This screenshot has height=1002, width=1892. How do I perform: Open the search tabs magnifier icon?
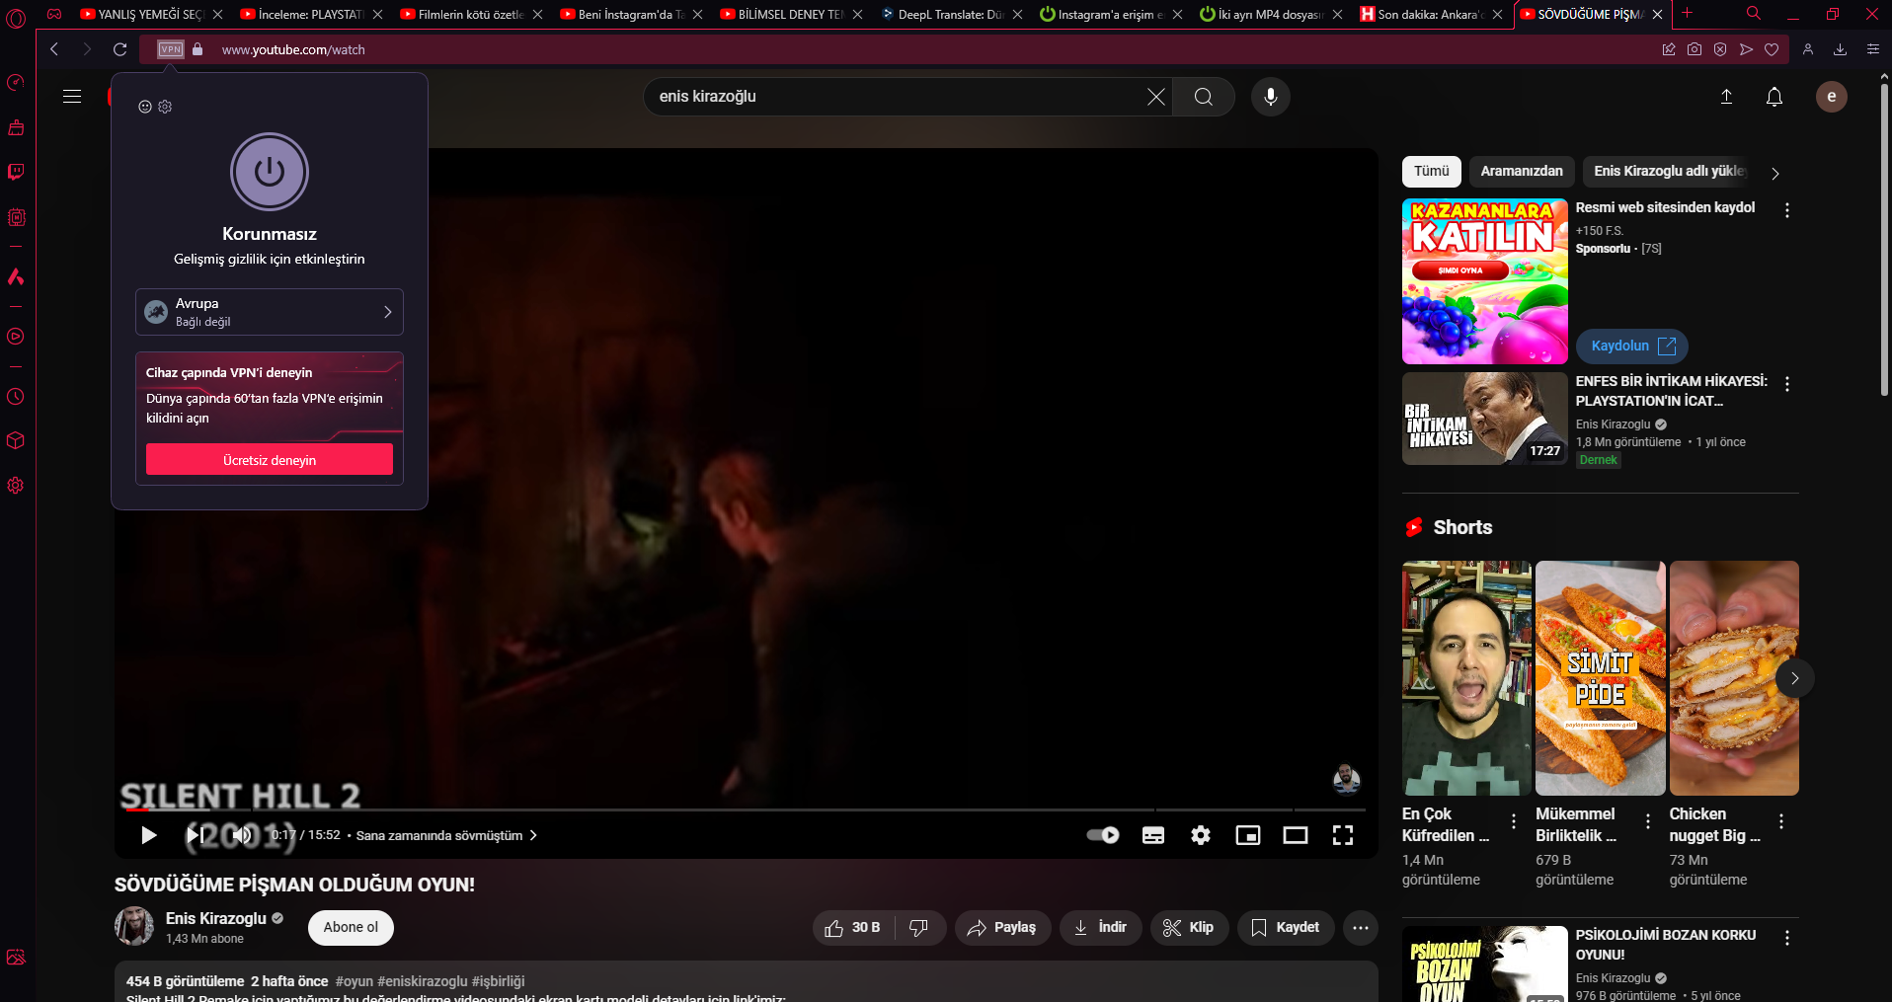point(1754,14)
